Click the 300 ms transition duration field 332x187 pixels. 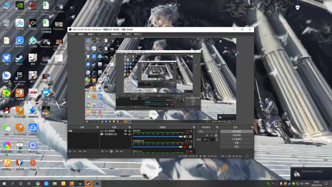click(209, 140)
